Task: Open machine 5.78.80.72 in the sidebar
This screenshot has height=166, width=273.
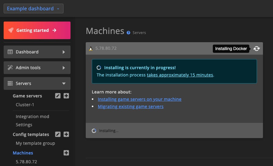Action: coord(26,162)
